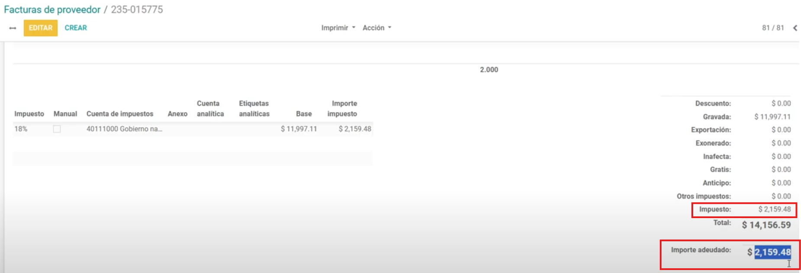
Task: Click the Impuesto column header
Action: coord(29,114)
